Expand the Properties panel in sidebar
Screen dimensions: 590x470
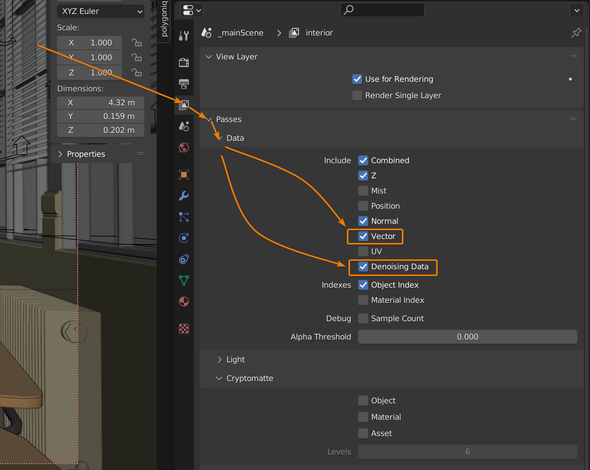click(x=86, y=154)
